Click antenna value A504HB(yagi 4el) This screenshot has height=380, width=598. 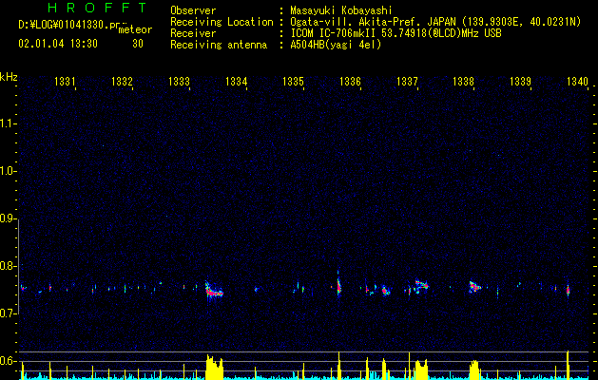[x=336, y=45]
